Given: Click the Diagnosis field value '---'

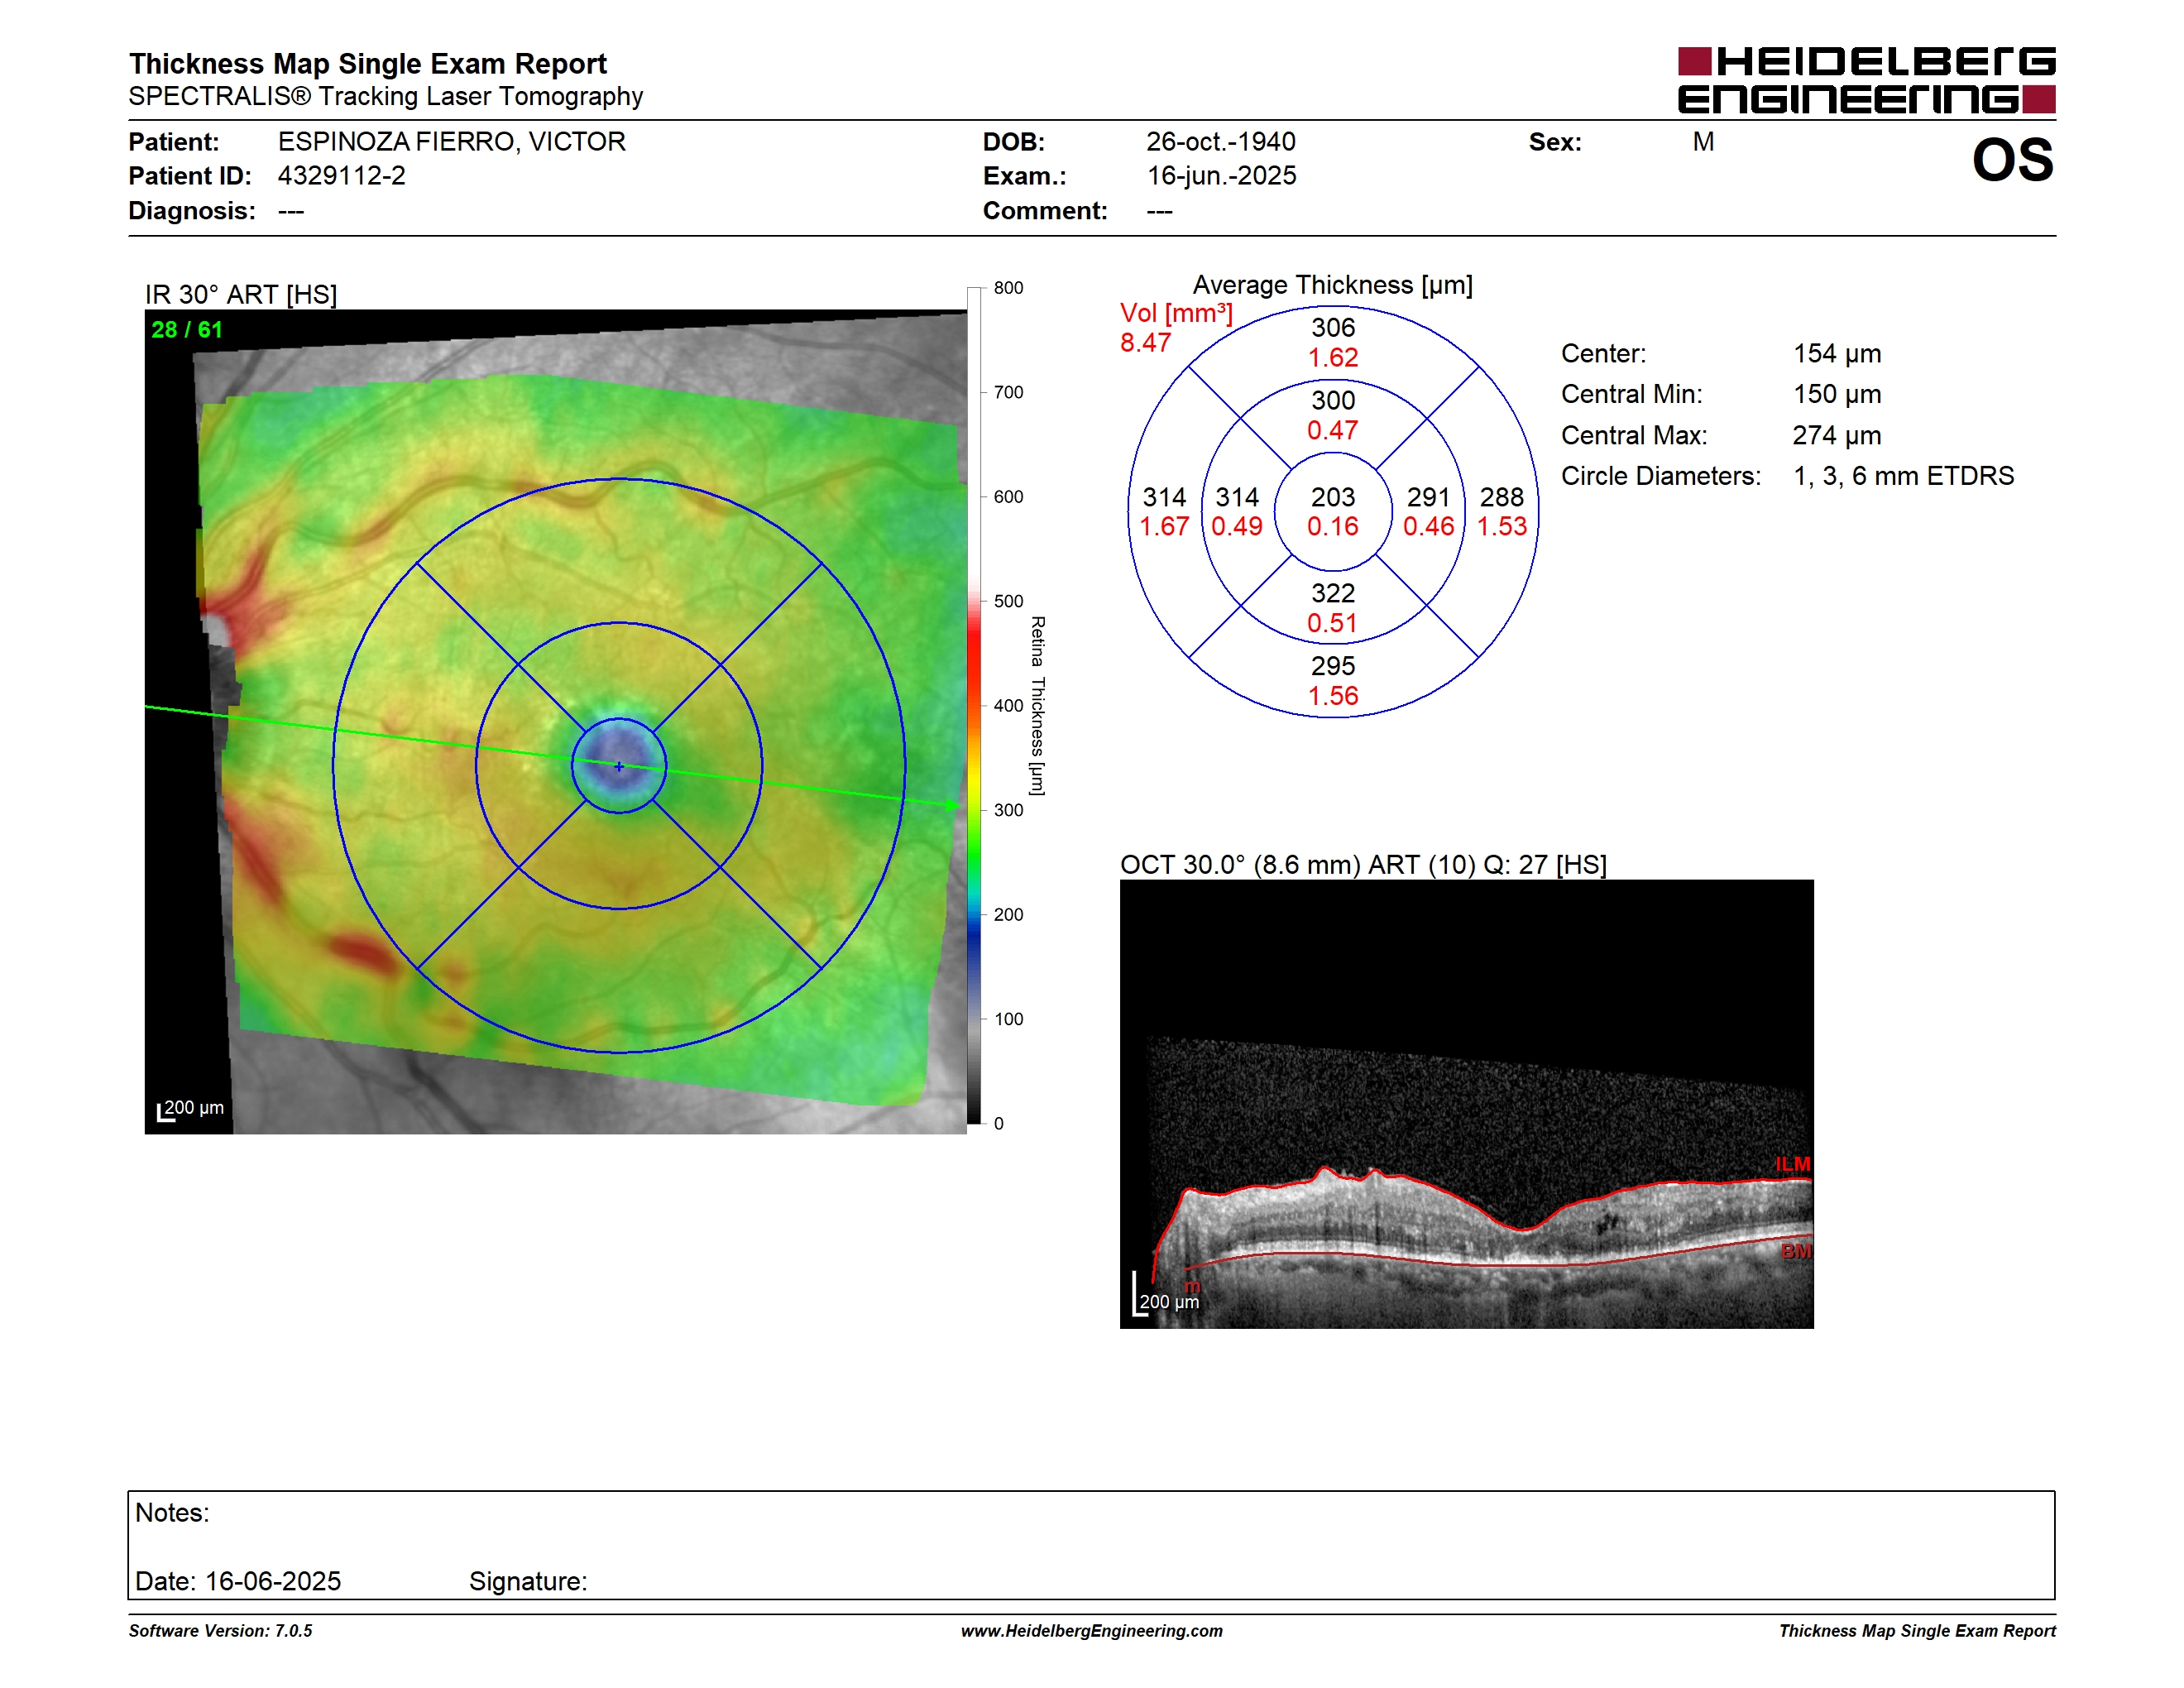Looking at the screenshot, I should pos(291,211).
